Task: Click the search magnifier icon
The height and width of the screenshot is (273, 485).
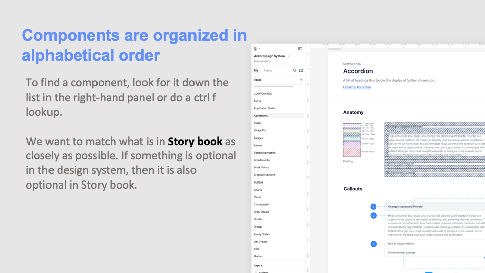Action: tap(295, 71)
